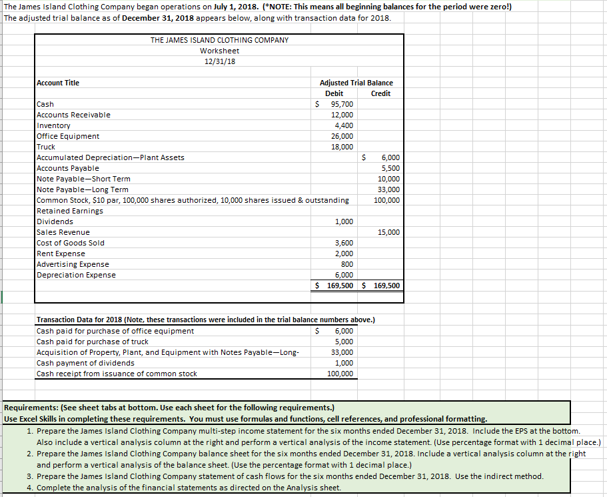Select the Use Excel Skills instruction line

click(x=245, y=419)
